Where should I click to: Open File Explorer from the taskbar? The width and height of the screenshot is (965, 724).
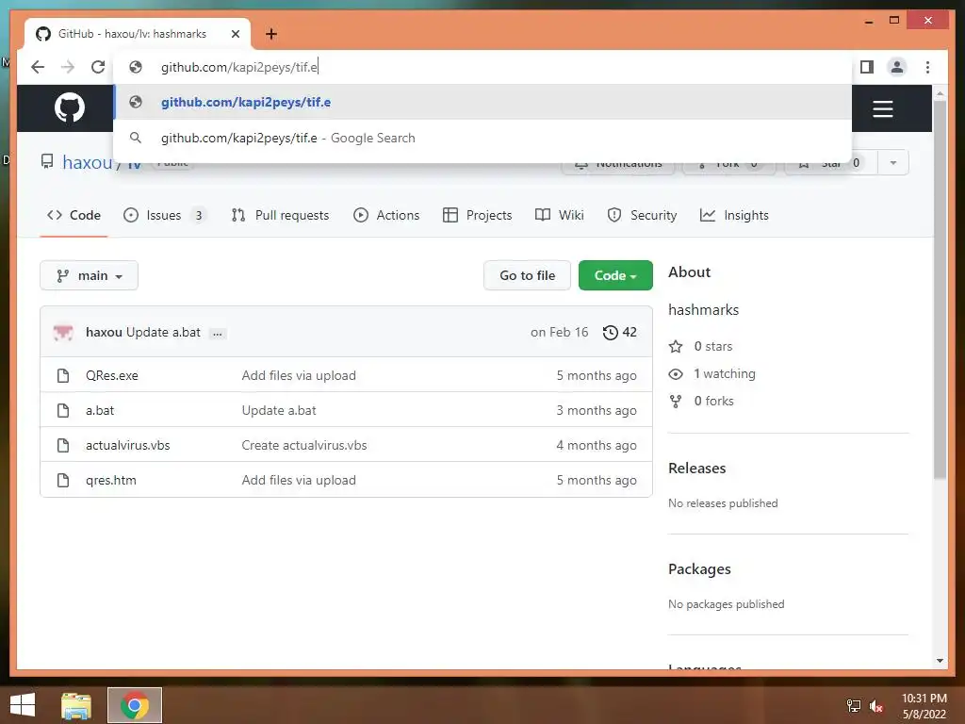coord(76,705)
